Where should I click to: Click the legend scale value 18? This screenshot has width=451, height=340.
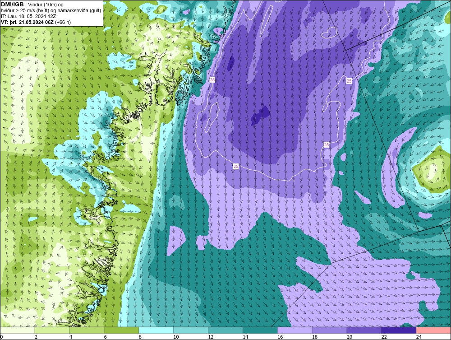[315, 337]
